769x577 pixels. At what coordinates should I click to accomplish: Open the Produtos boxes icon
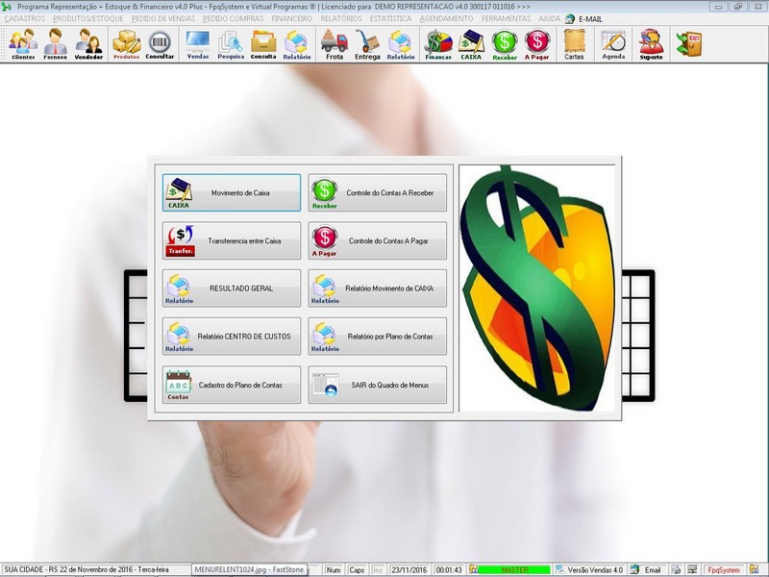(x=127, y=44)
